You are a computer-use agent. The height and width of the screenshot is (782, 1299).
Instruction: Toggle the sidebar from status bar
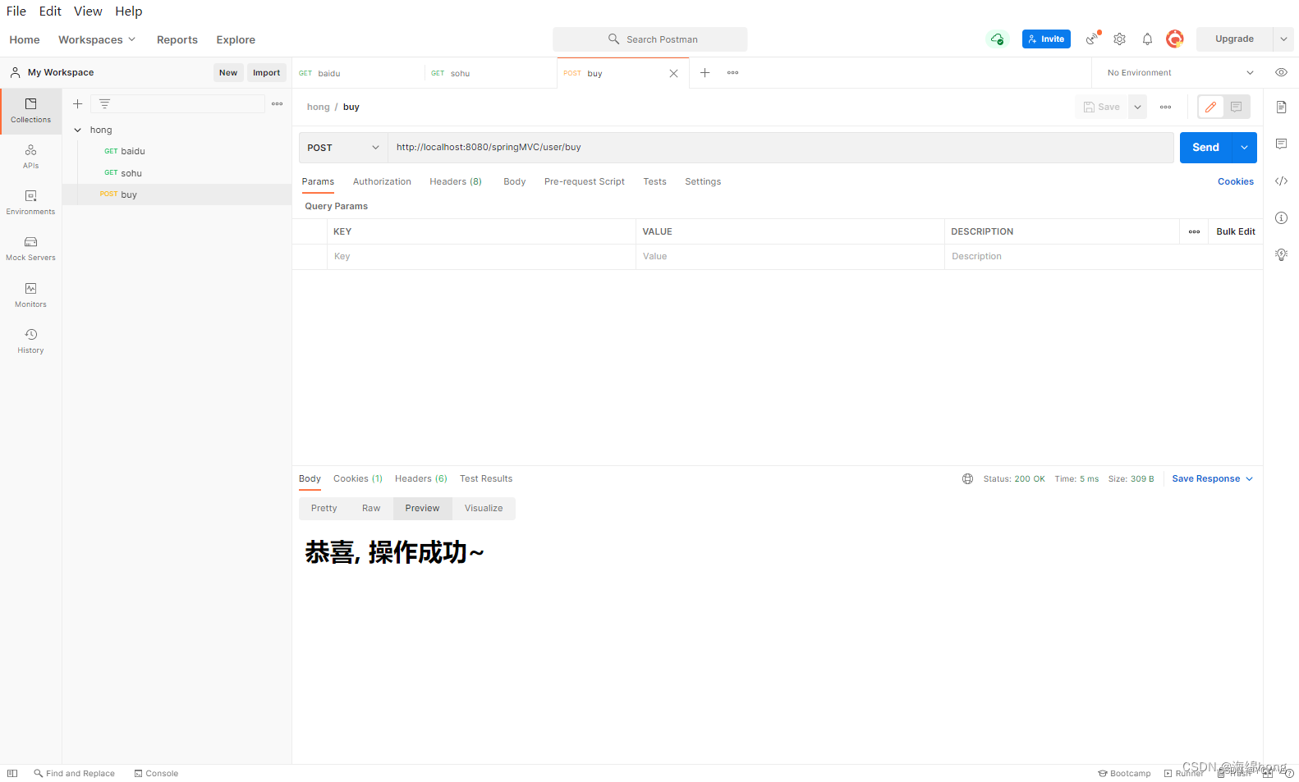coord(12,773)
